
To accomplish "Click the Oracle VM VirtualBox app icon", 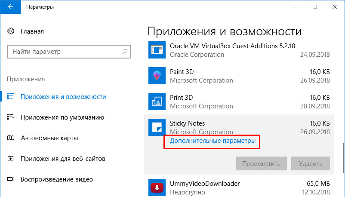I will (x=157, y=50).
